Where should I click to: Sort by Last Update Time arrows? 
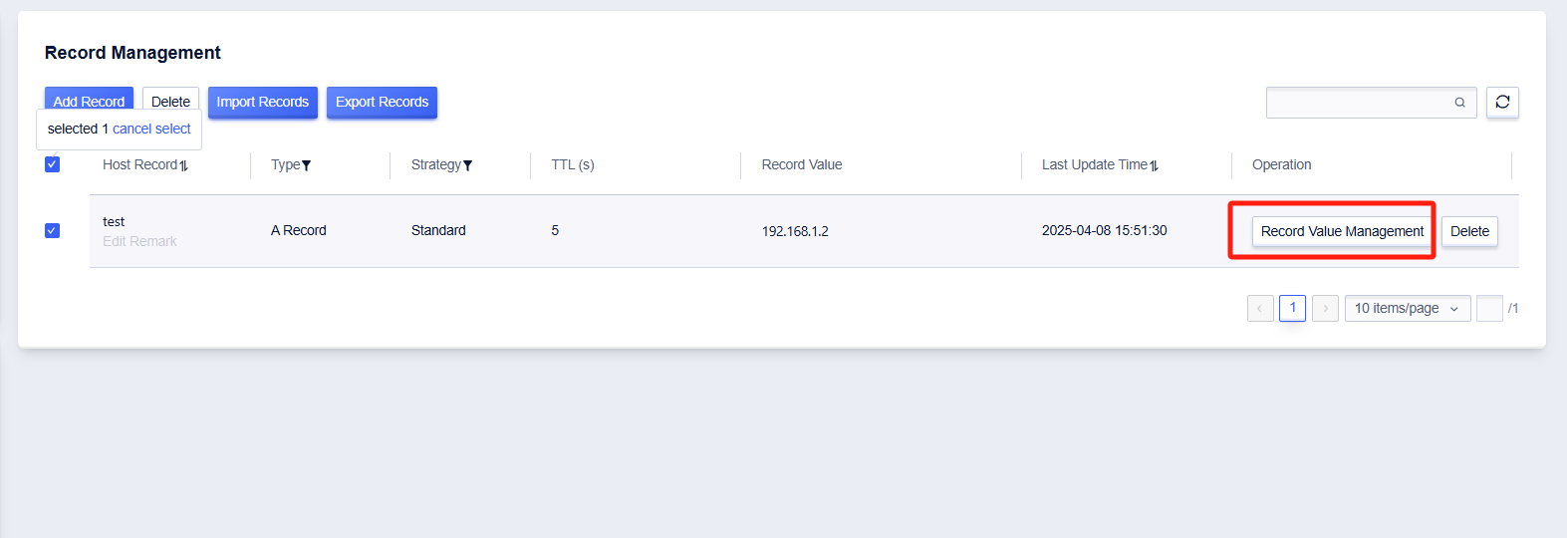click(x=1154, y=165)
